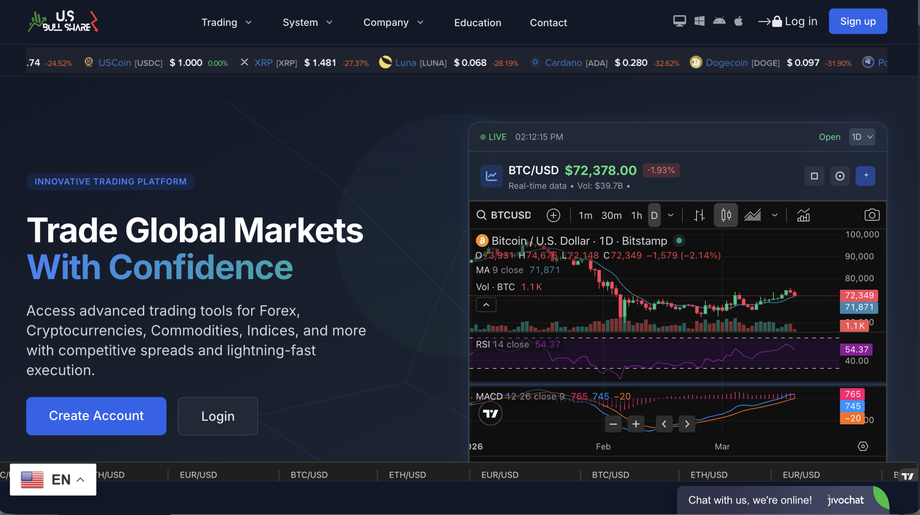Screen dimensions: 920x515
Task: Click the Sign up button
Action: tap(858, 21)
